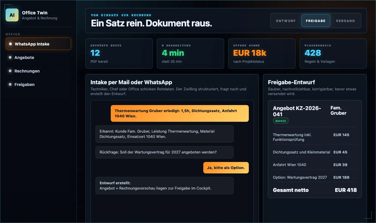
Task: Open WhatsApp Intake in sidebar
Action: tap(38, 44)
